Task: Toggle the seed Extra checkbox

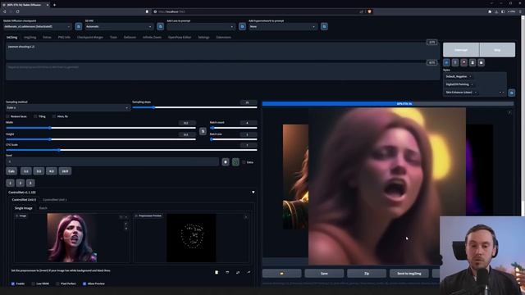Action: (x=244, y=162)
